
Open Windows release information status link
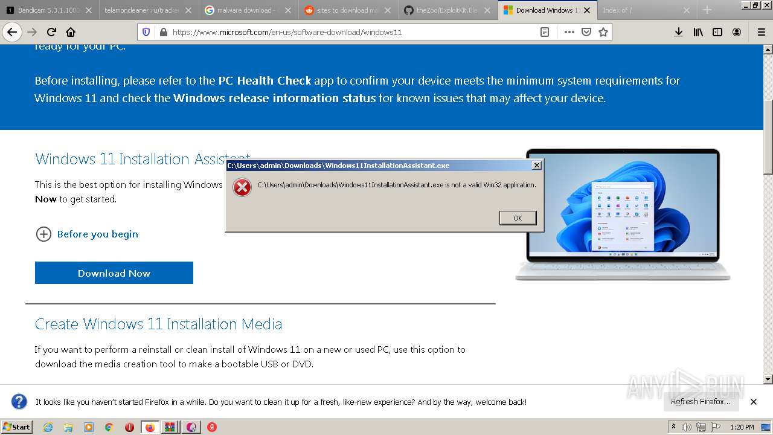pos(274,98)
